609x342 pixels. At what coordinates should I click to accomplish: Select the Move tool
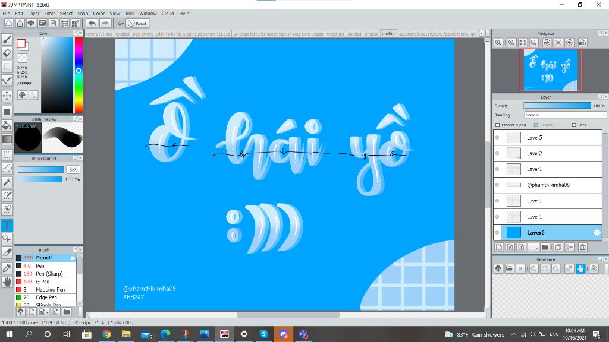(7, 96)
